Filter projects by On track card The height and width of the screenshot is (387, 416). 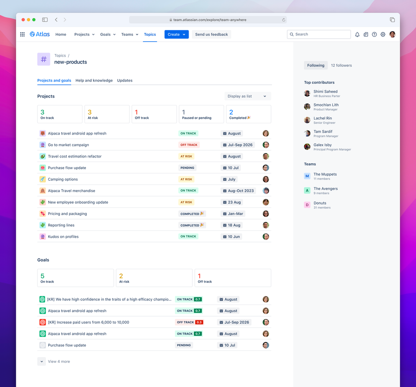pos(60,114)
